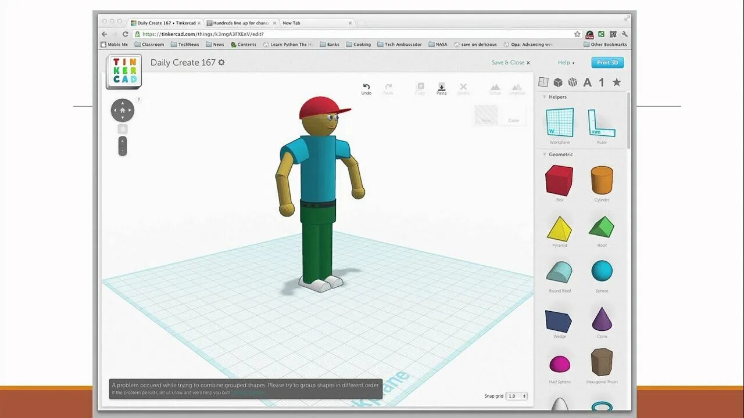744x418 pixels.
Task: Click the Copy toolbar icon
Action: [420, 89]
